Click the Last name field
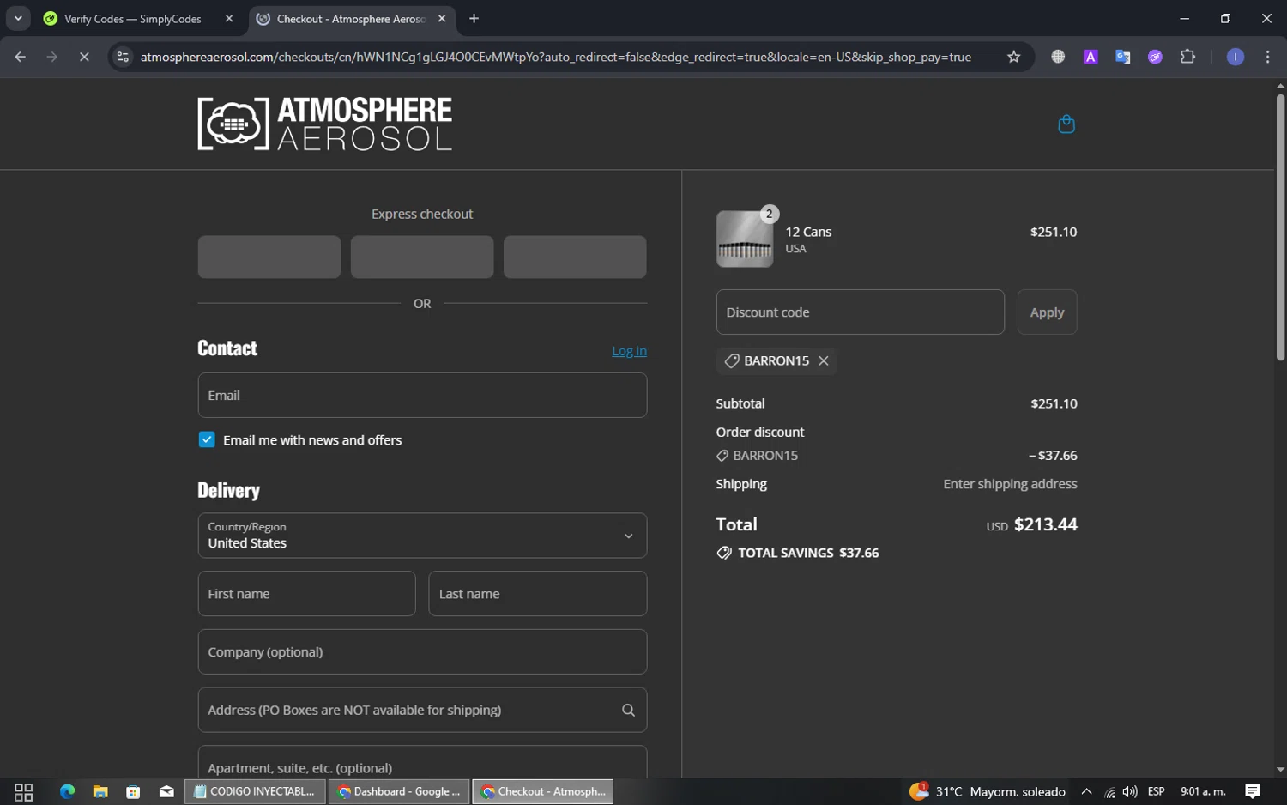Image resolution: width=1287 pixels, height=805 pixels. tap(537, 594)
